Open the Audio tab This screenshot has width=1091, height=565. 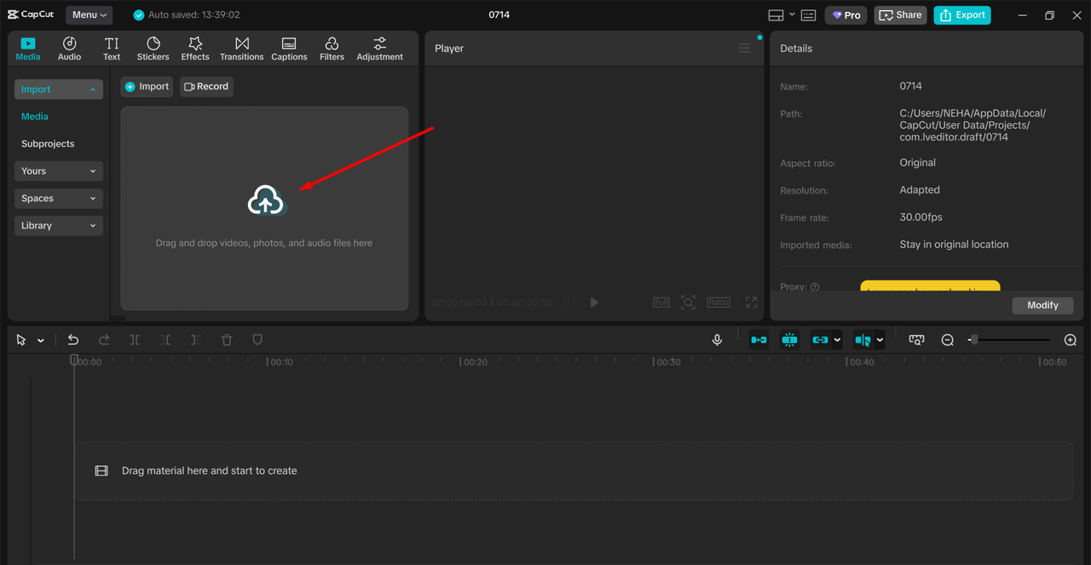point(70,49)
